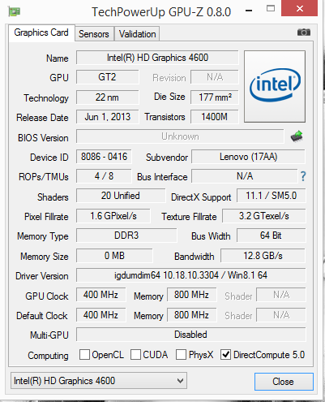Viewport: 325px width, 402px height.
Task: Toggle the CUDA checkbox
Action: pos(135,354)
